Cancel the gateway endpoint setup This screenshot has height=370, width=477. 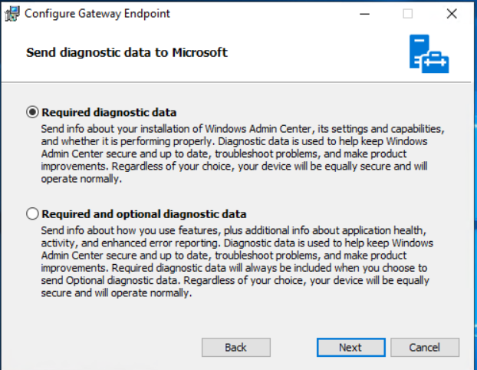pyautogui.click(x=424, y=348)
